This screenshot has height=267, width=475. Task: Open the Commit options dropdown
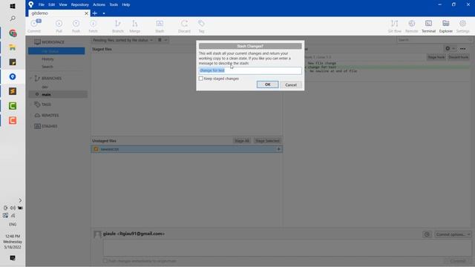tap(453, 234)
